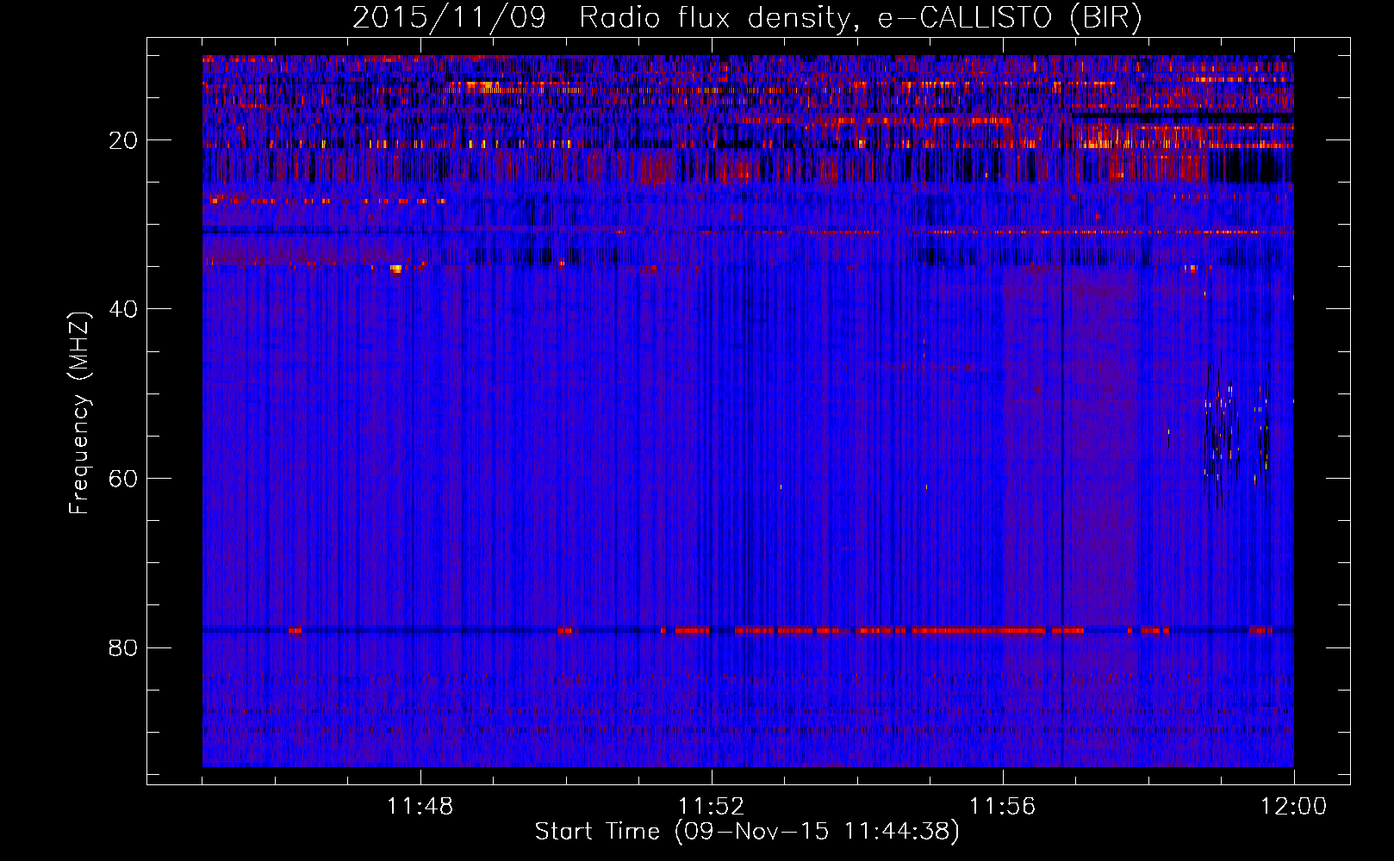The width and height of the screenshot is (1394, 861).
Task: Click the 40 MHz frequency tick label
Action: tap(123, 309)
